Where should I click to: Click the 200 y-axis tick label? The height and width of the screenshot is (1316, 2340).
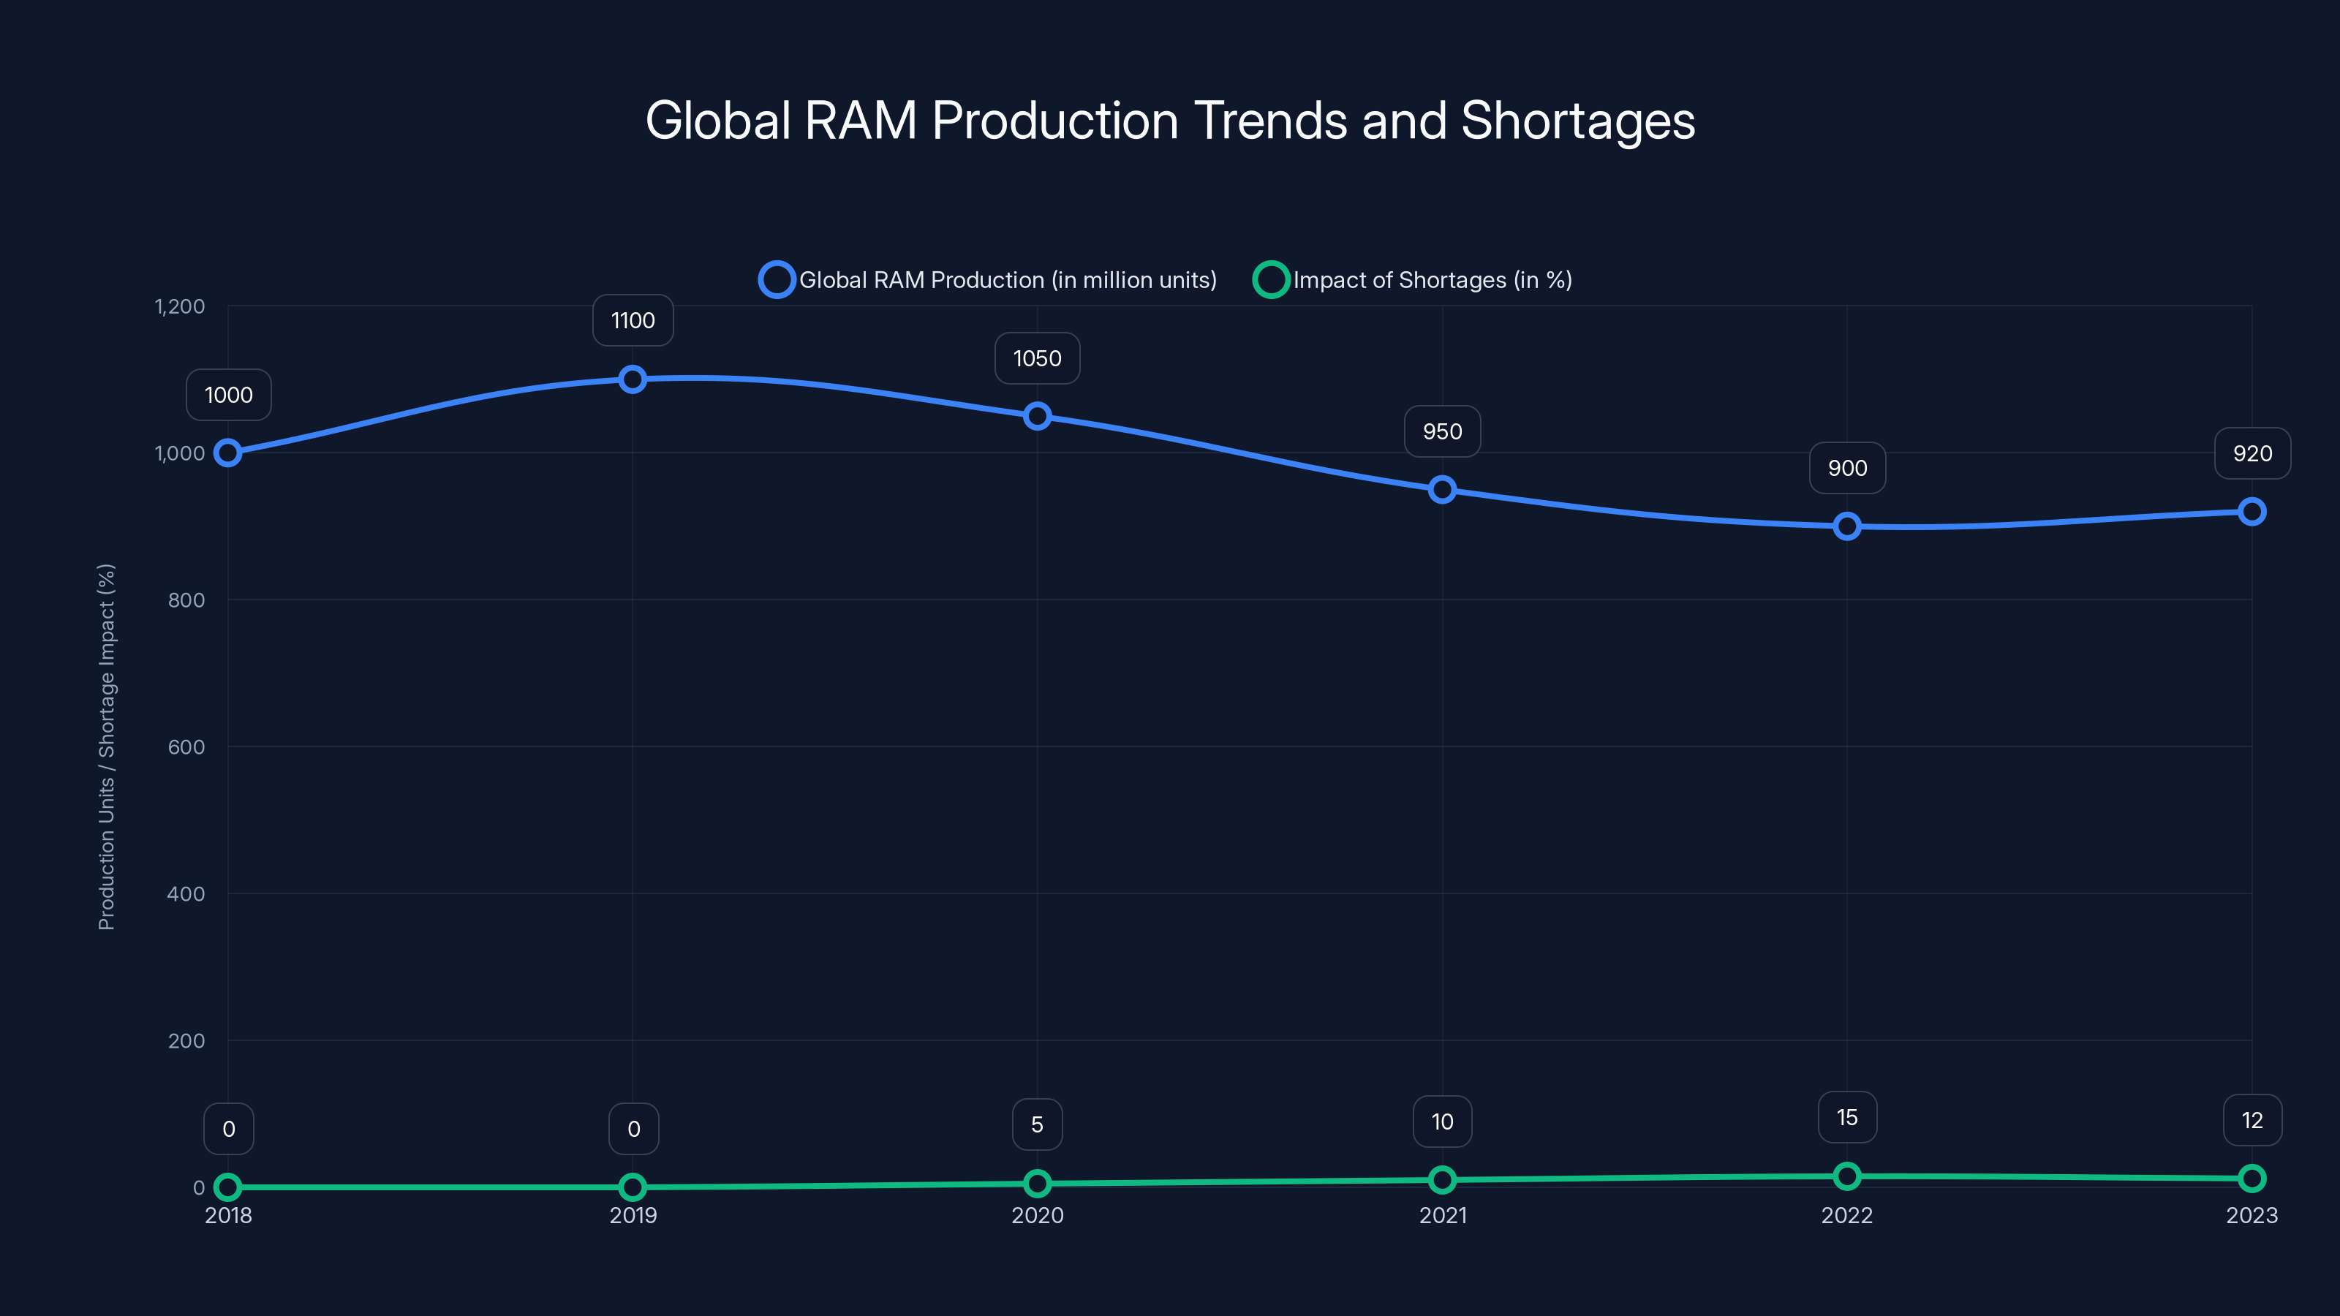click(x=186, y=1041)
